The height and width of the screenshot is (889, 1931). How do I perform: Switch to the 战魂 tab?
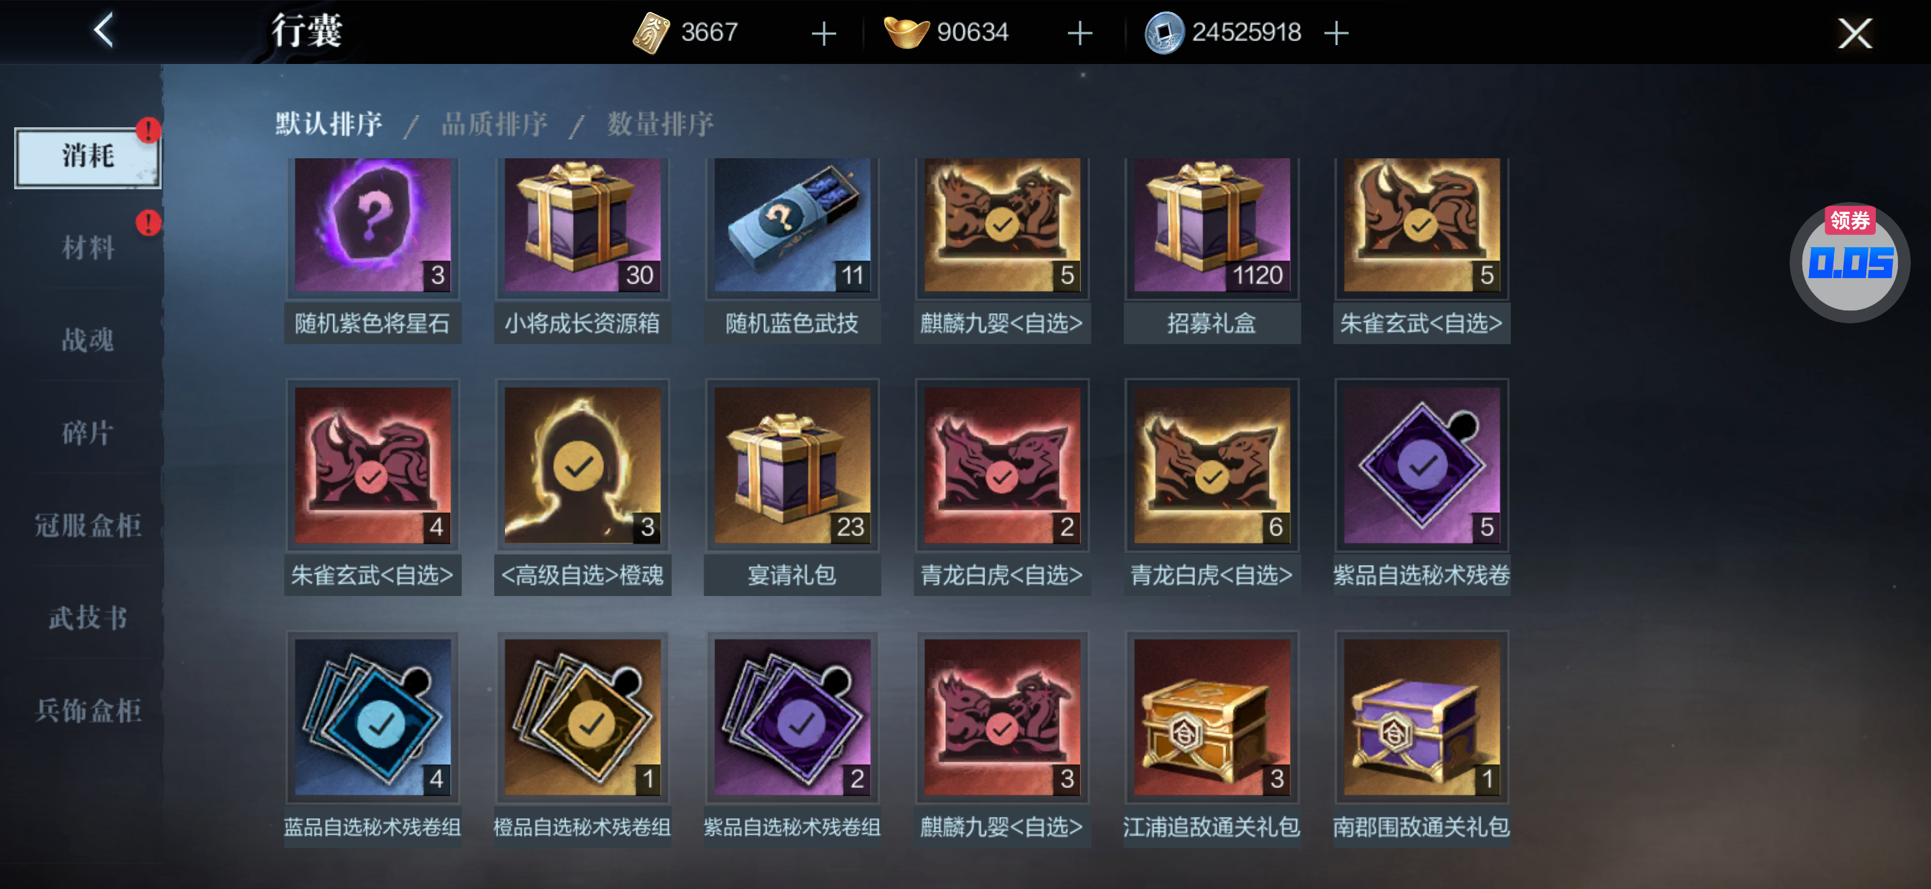pos(88,339)
